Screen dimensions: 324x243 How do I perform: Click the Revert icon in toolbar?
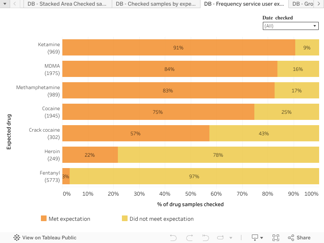click(205, 238)
